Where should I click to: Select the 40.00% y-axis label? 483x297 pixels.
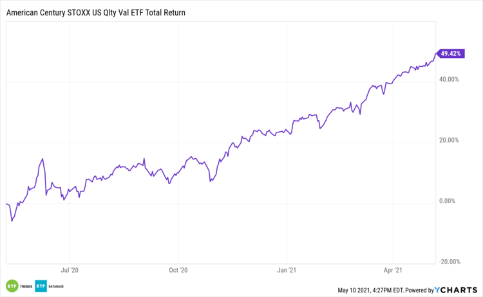448,80
